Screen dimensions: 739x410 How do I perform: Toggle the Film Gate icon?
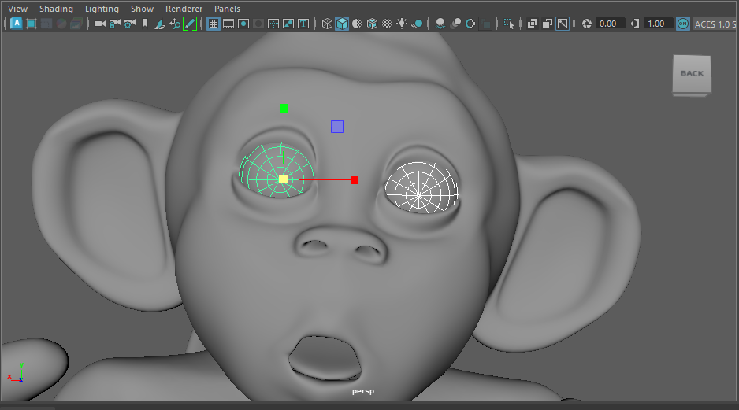click(x=228, y=24)
